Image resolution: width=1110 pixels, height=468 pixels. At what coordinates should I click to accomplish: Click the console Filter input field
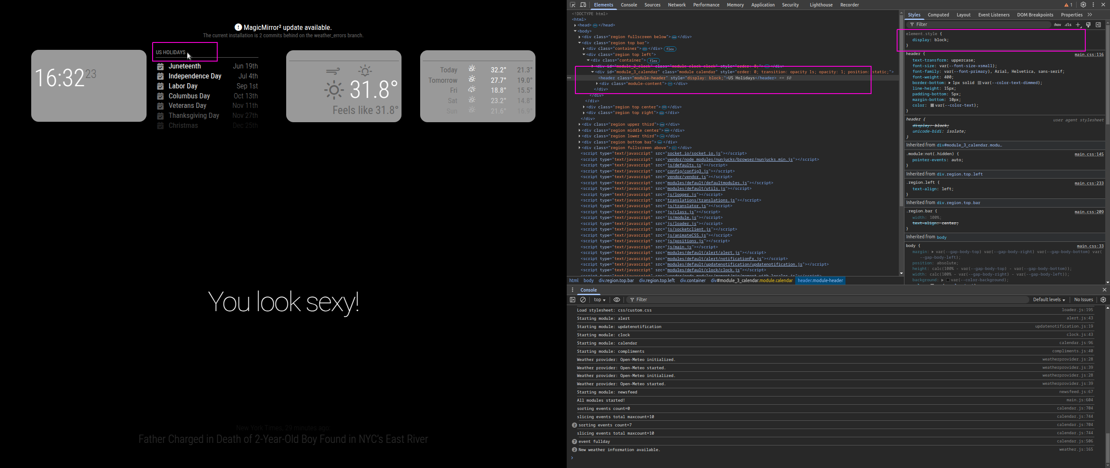pos(824,299)
